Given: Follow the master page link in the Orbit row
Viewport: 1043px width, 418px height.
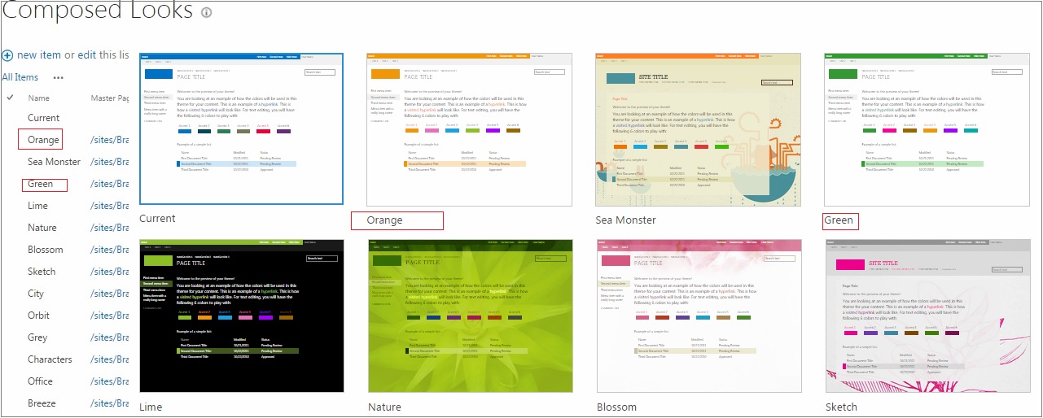Looking at the screenshot, I should pos(110,316).
